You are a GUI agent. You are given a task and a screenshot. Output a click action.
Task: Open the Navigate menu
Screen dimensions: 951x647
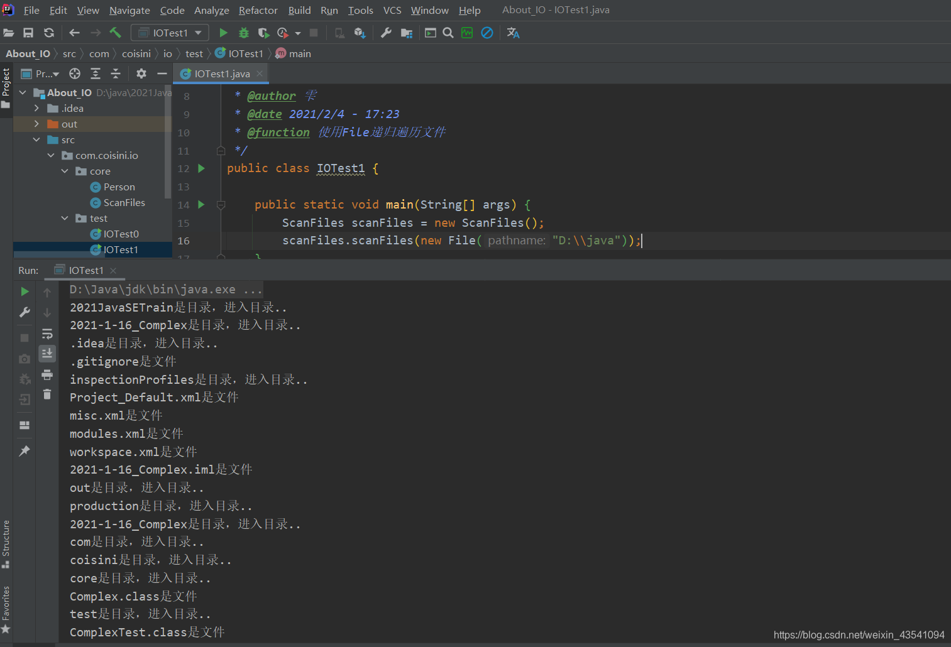[129, 10]
